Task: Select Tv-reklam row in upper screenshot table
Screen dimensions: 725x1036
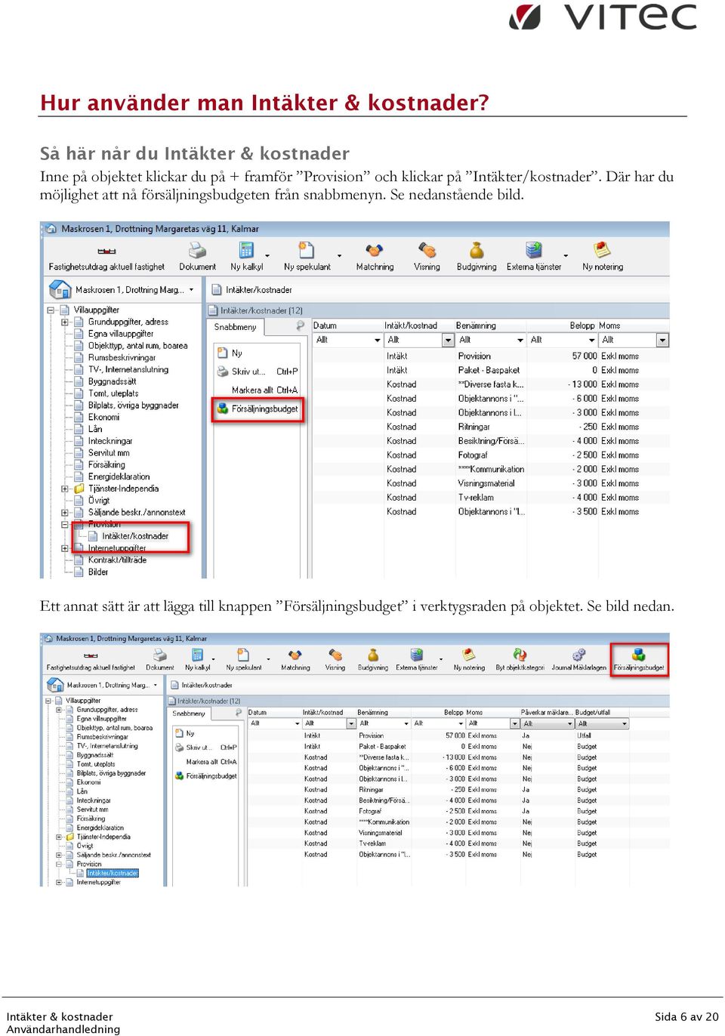Action: tap(491, 498)
